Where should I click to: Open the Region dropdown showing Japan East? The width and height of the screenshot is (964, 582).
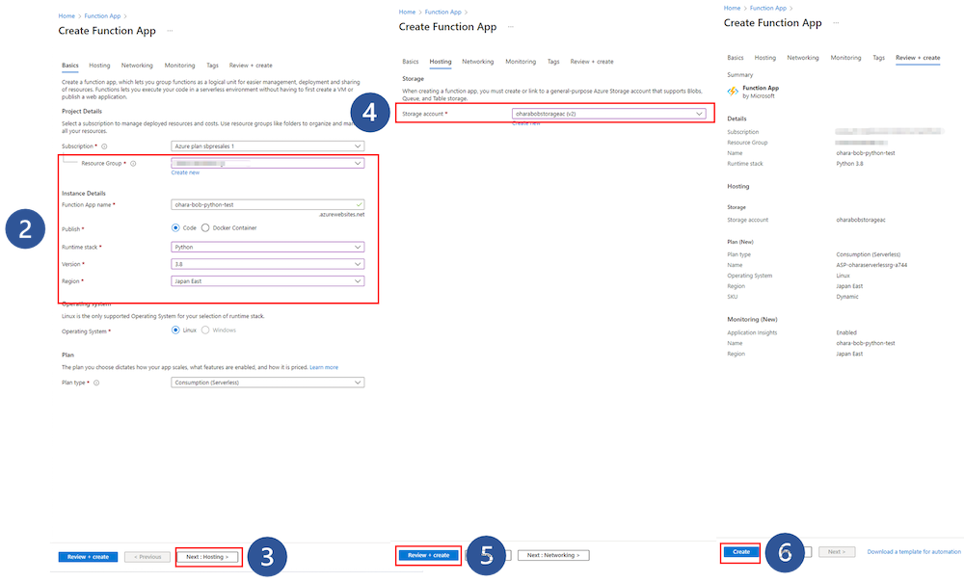[x=267, y=281]
